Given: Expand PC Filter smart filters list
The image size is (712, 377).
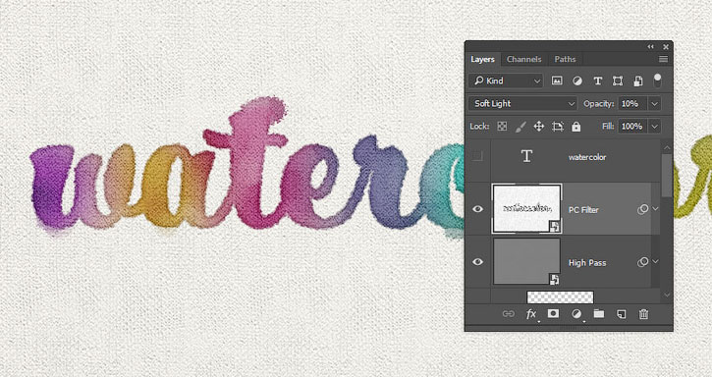Looking at the screenshot, I should coord(655,208).
